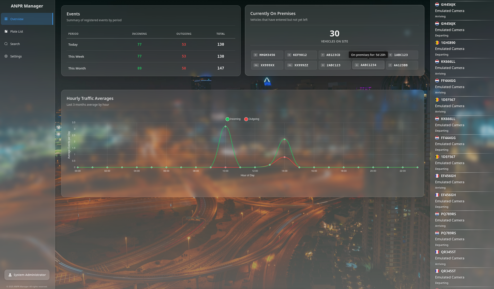Click the country badge on the XX999XX plate
This screenshot has height=289, width=494.
tap(256, 65)
